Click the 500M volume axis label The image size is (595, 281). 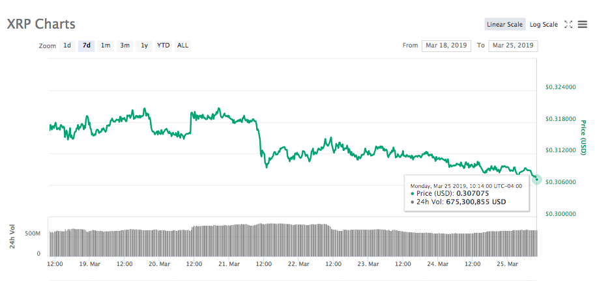[x=33, y=234]
